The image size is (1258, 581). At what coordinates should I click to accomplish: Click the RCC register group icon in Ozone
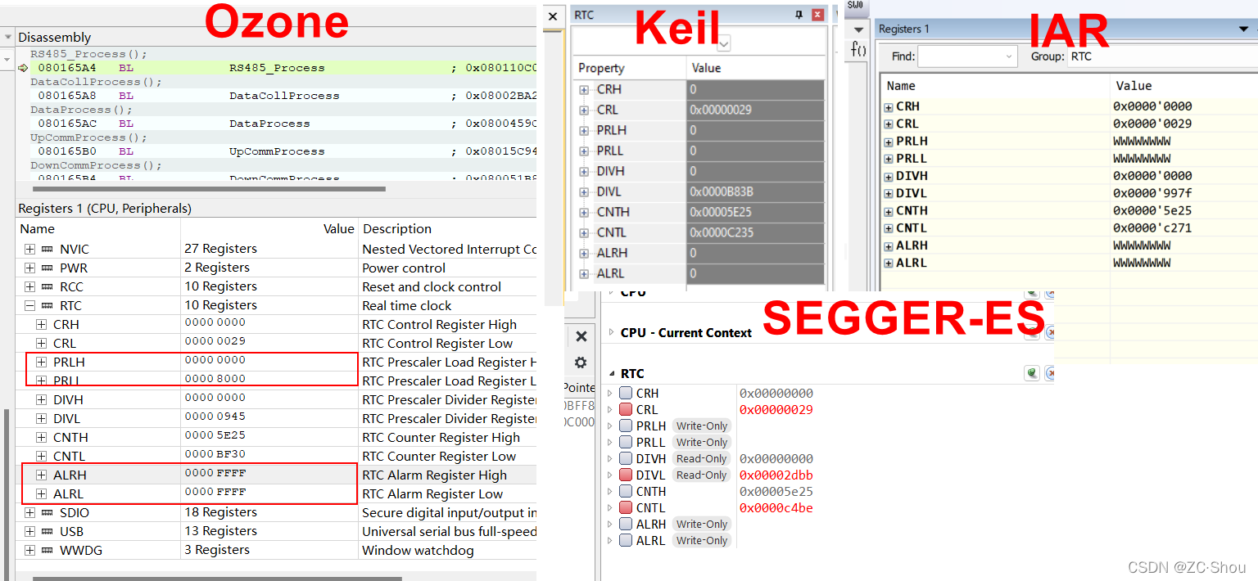point(47,287)
